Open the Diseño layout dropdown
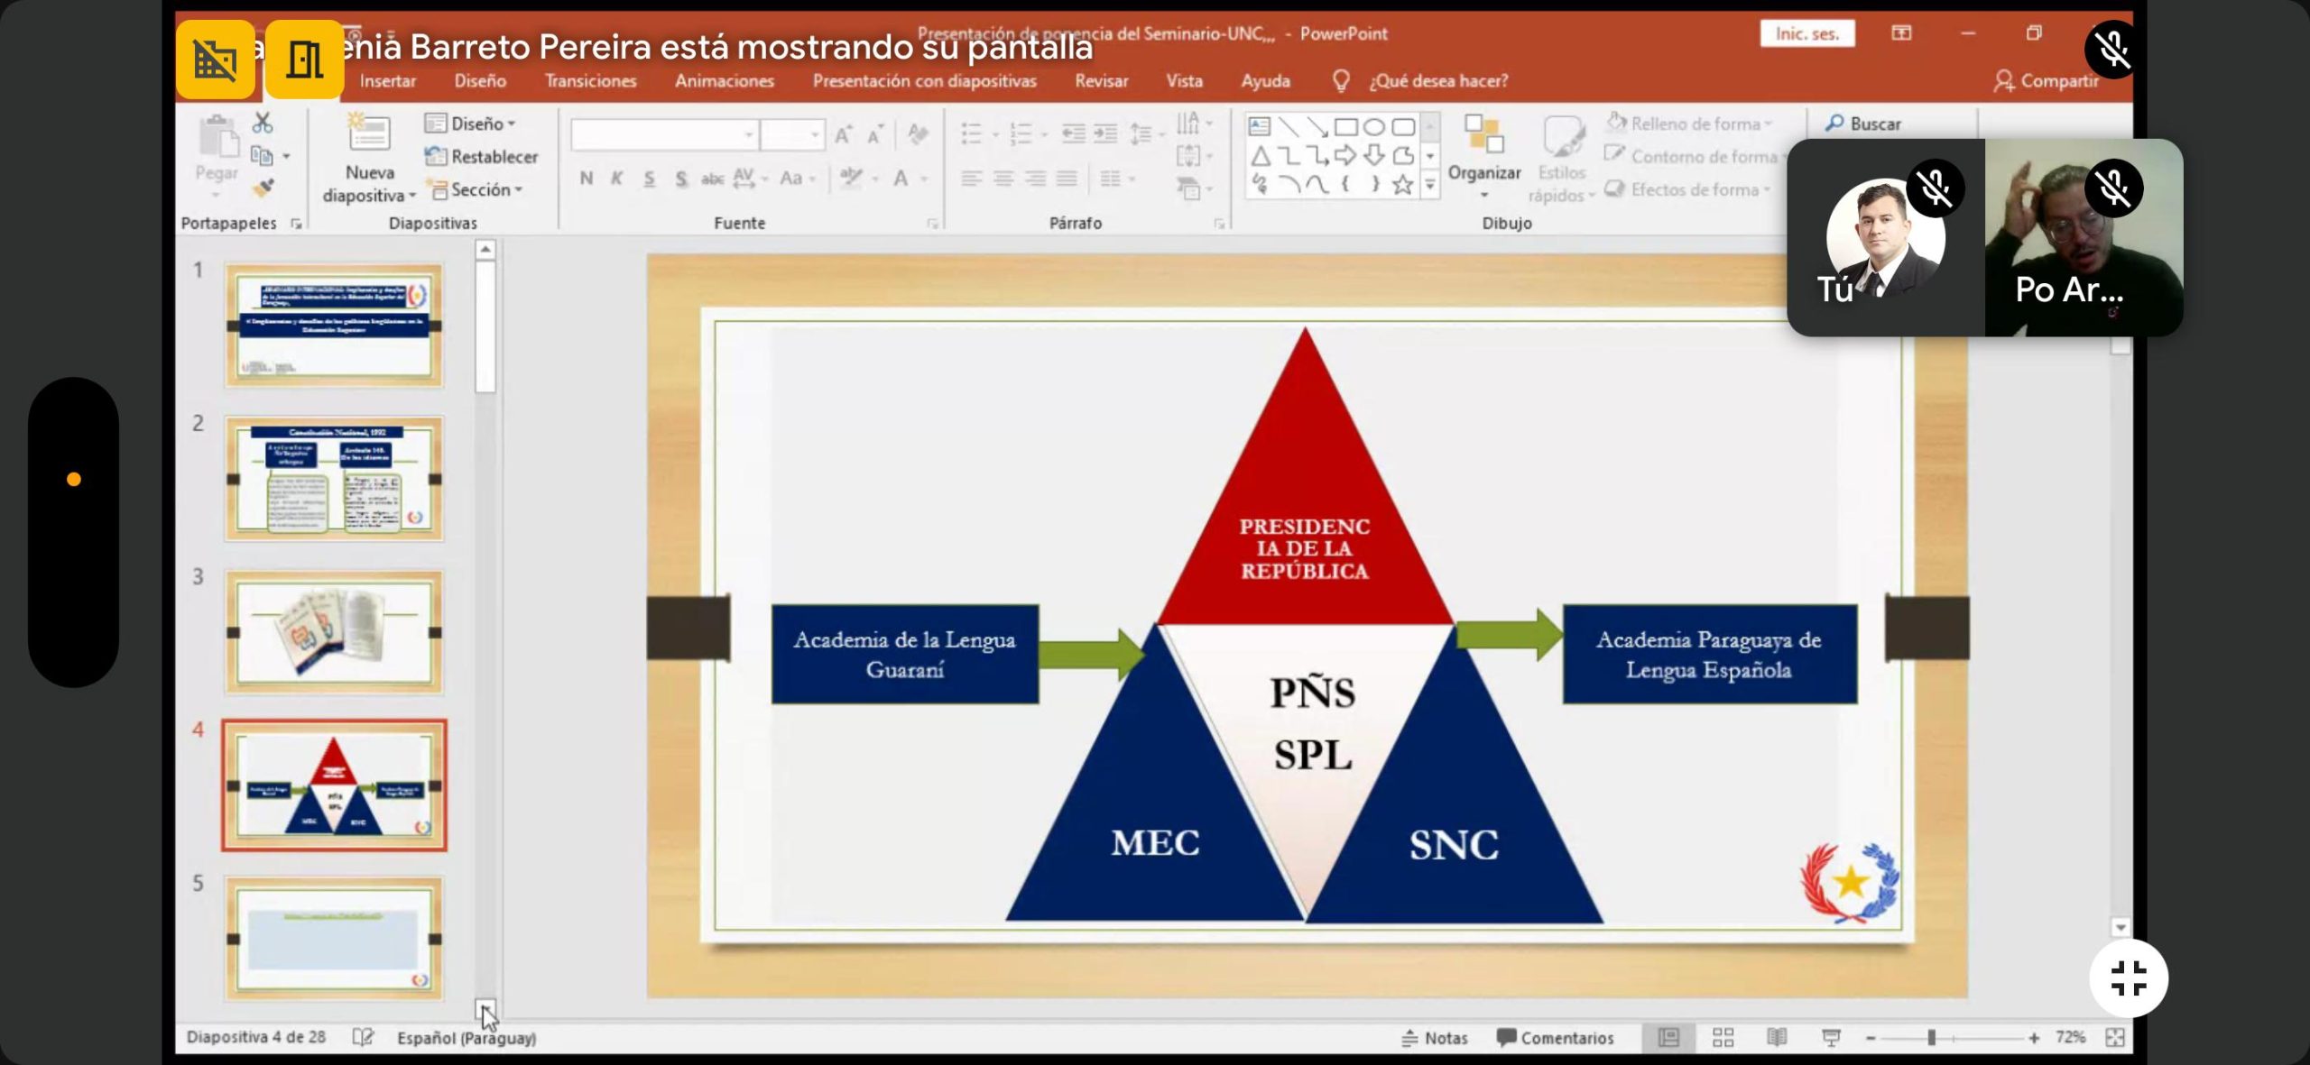The width and height of the screenshot is (2310, 1065). (470, 124)
